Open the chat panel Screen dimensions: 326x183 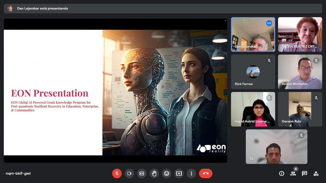[x=305, y=174]
